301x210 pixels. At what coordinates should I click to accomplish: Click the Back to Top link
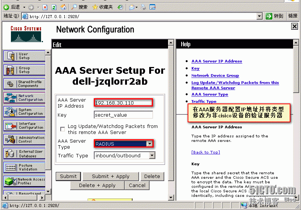[x=206, y=152]
